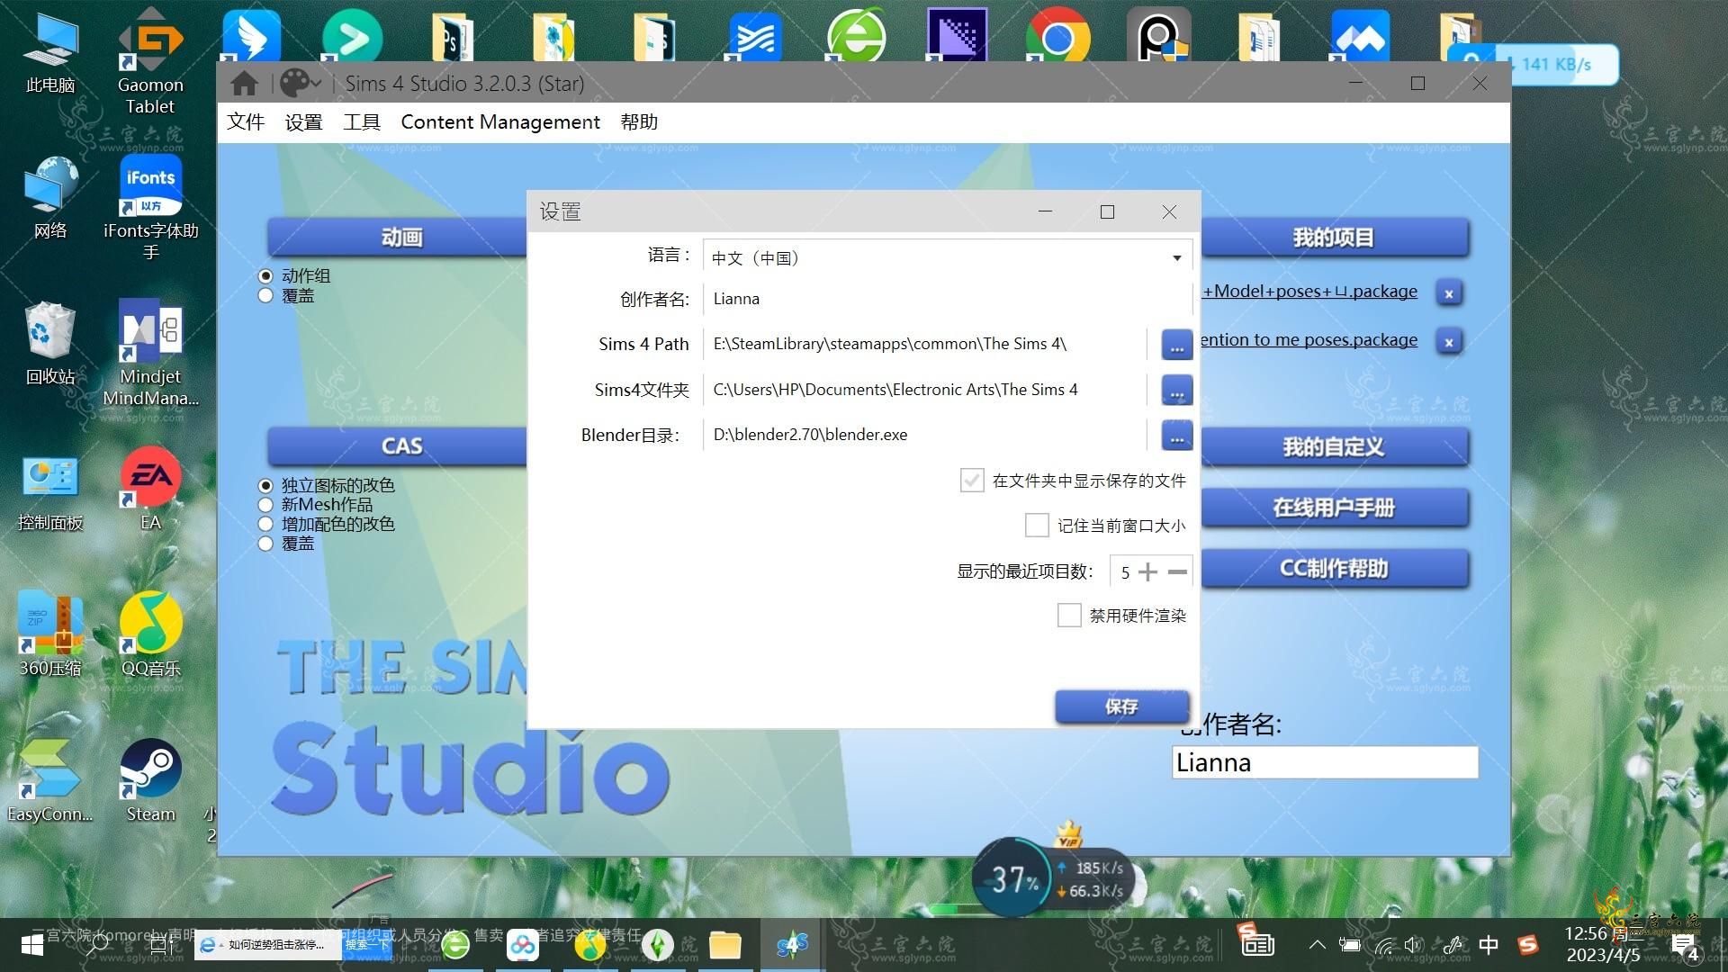
Task: Open 网络 desktop icon
Action: point(50,198)
